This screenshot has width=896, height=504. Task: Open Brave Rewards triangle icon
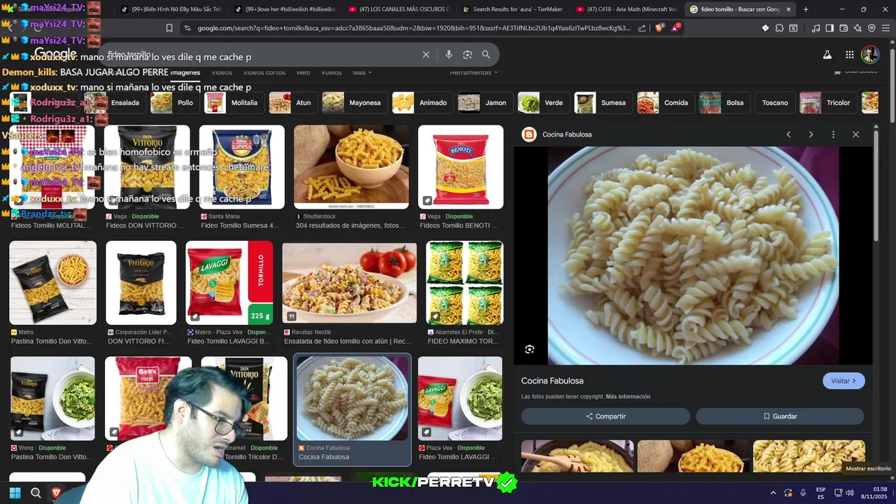(675, 28)
